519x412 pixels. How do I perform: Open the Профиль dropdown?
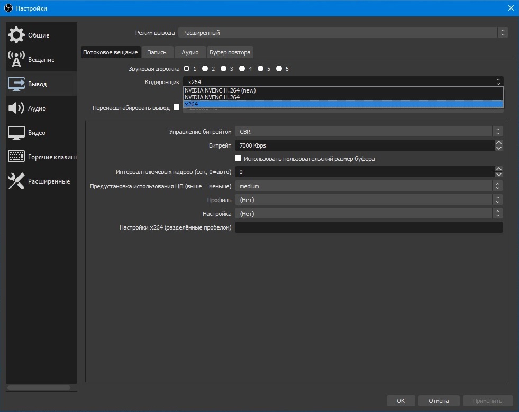pyautogui.click(x=369, y=200)
